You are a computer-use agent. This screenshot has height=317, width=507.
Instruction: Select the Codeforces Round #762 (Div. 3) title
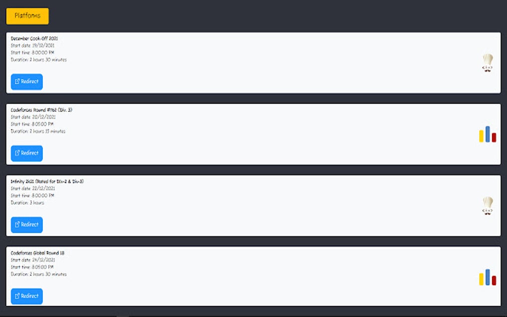pos(42,110)
